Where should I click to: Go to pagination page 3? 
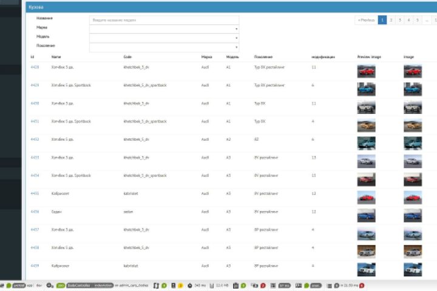[399, 20]
